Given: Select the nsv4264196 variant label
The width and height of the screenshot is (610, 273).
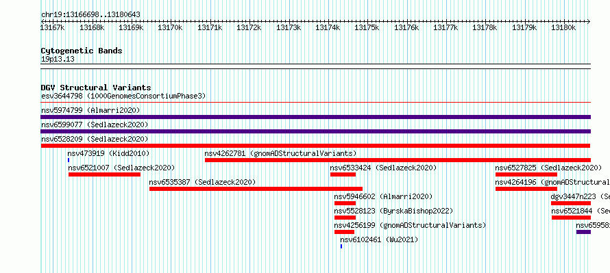Looking at the screenshot, I should click(552, 182).
